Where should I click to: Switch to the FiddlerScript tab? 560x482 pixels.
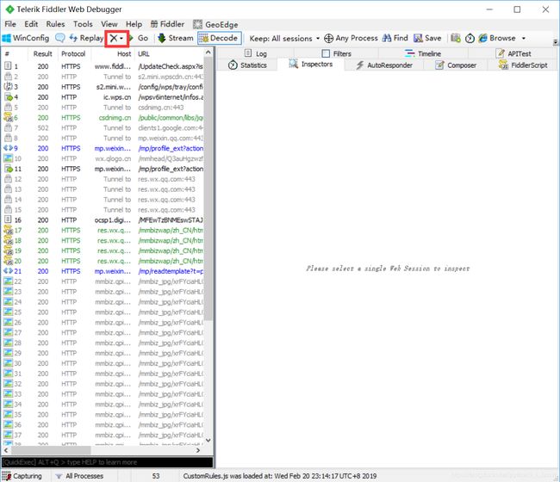pyautogui.click(x=523, y=65)
